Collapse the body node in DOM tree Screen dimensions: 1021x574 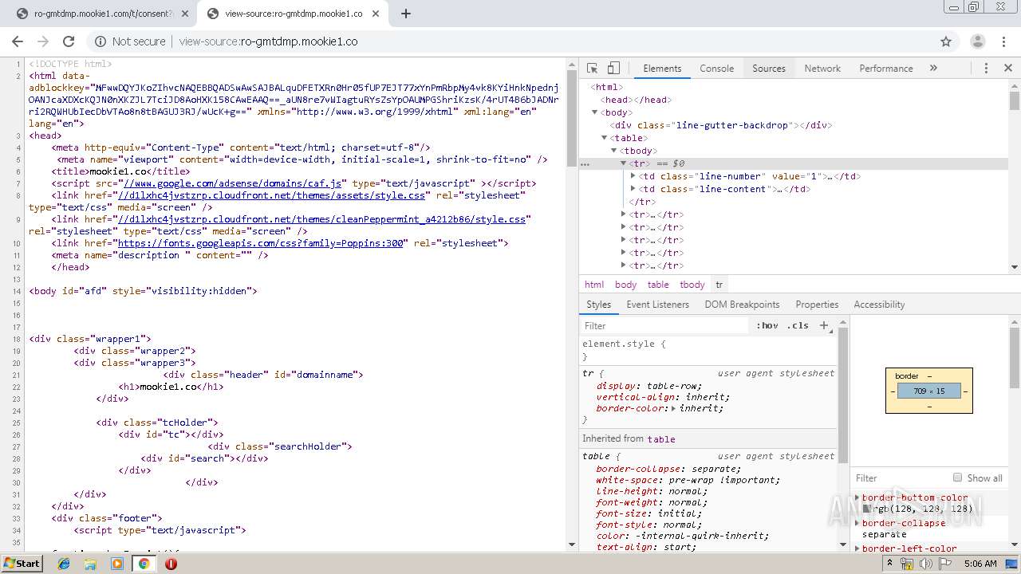(x=594, y=112)
